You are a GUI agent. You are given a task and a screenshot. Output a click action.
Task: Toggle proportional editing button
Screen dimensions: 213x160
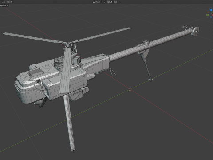pyautogui.click(x=116, y=2)
